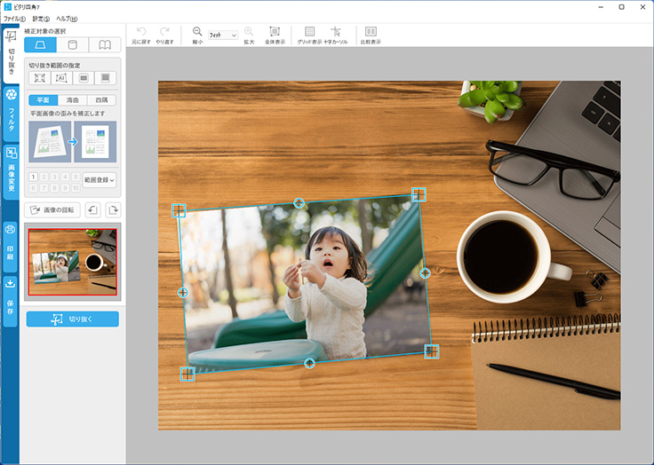Rotate image left with counterclockwise icon

[x=92, y=209]
